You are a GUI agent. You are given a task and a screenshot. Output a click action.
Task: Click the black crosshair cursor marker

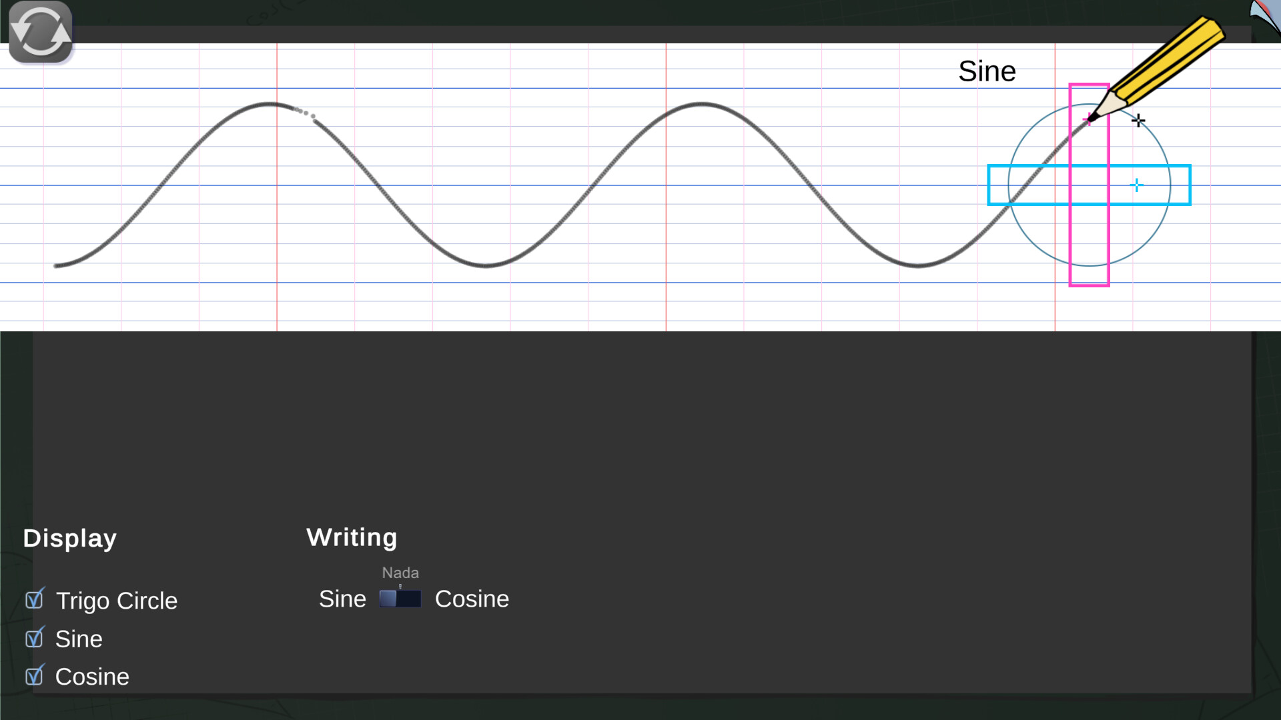(x=1139, y=121)
